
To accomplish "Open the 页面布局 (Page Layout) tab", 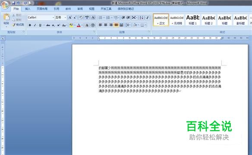I will (42, 9).
